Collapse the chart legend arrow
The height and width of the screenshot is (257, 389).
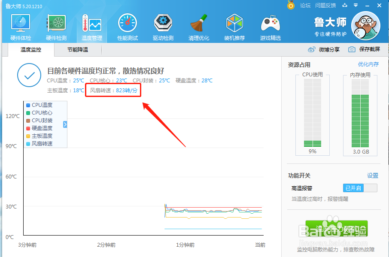point(65,124)
